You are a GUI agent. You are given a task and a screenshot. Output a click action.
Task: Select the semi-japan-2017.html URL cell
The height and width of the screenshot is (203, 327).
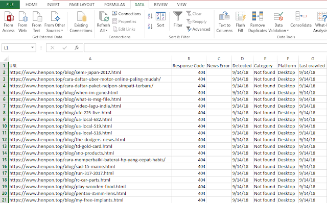[90, 72]
